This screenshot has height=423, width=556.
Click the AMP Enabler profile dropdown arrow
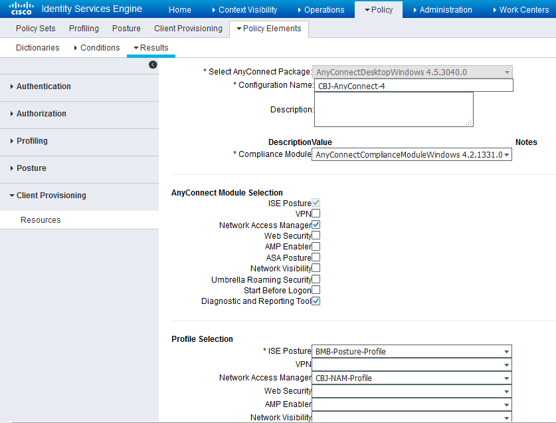(x=506, y=404)
